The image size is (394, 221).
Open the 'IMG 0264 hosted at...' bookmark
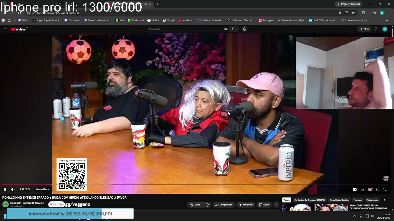tap(323, 21)
